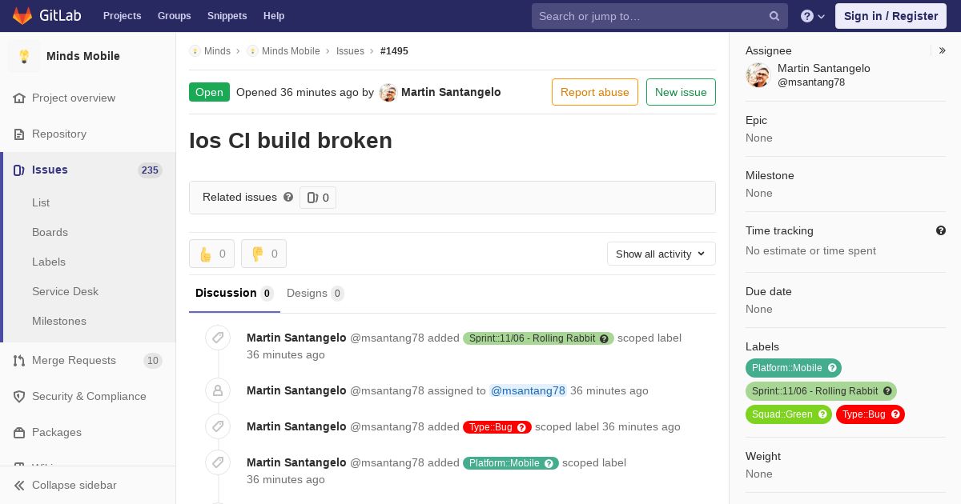Click the Minds Mobile project title

pos(83,56)
